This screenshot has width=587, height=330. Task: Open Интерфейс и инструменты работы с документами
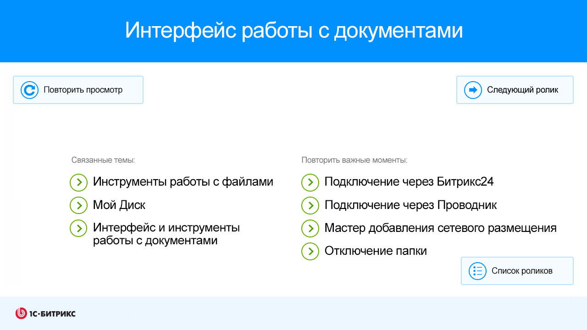(166, 234)
